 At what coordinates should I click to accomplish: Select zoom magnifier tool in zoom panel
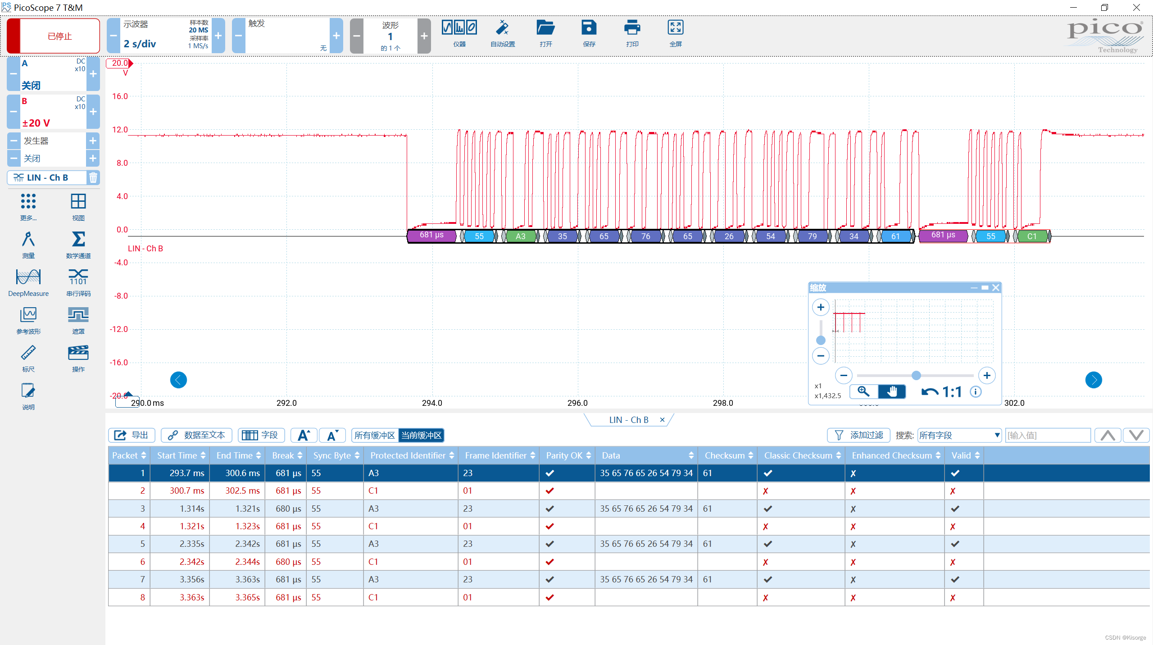pos(863,391)
